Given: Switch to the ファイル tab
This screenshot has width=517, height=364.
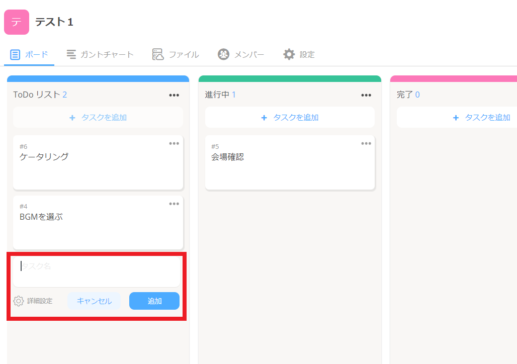Looking at the screenshot, I should tap(184, 54).
